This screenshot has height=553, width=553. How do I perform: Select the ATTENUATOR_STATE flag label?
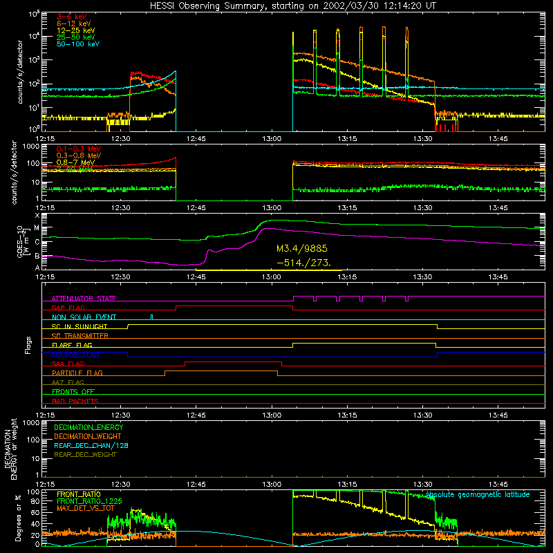pos(84,299)
